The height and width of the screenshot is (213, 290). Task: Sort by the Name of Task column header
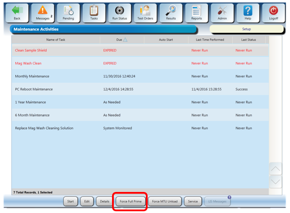click(x=56, y=40)
